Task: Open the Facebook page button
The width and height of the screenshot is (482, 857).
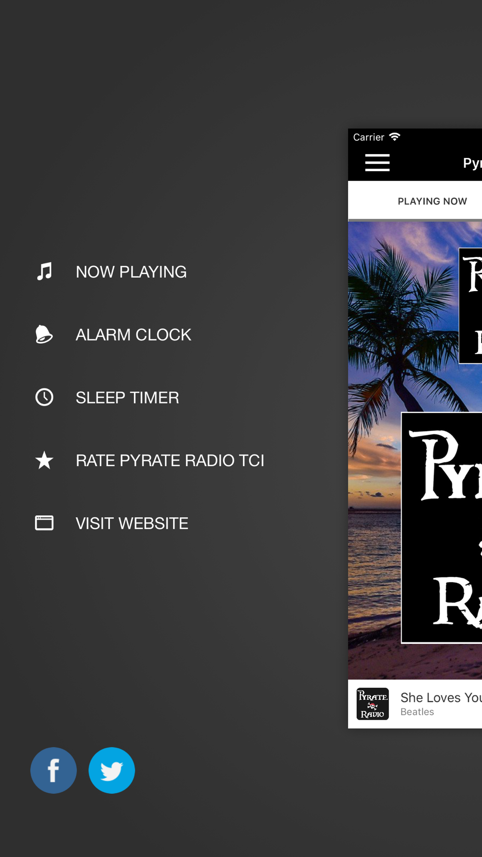Action: (x=54, y=770)
